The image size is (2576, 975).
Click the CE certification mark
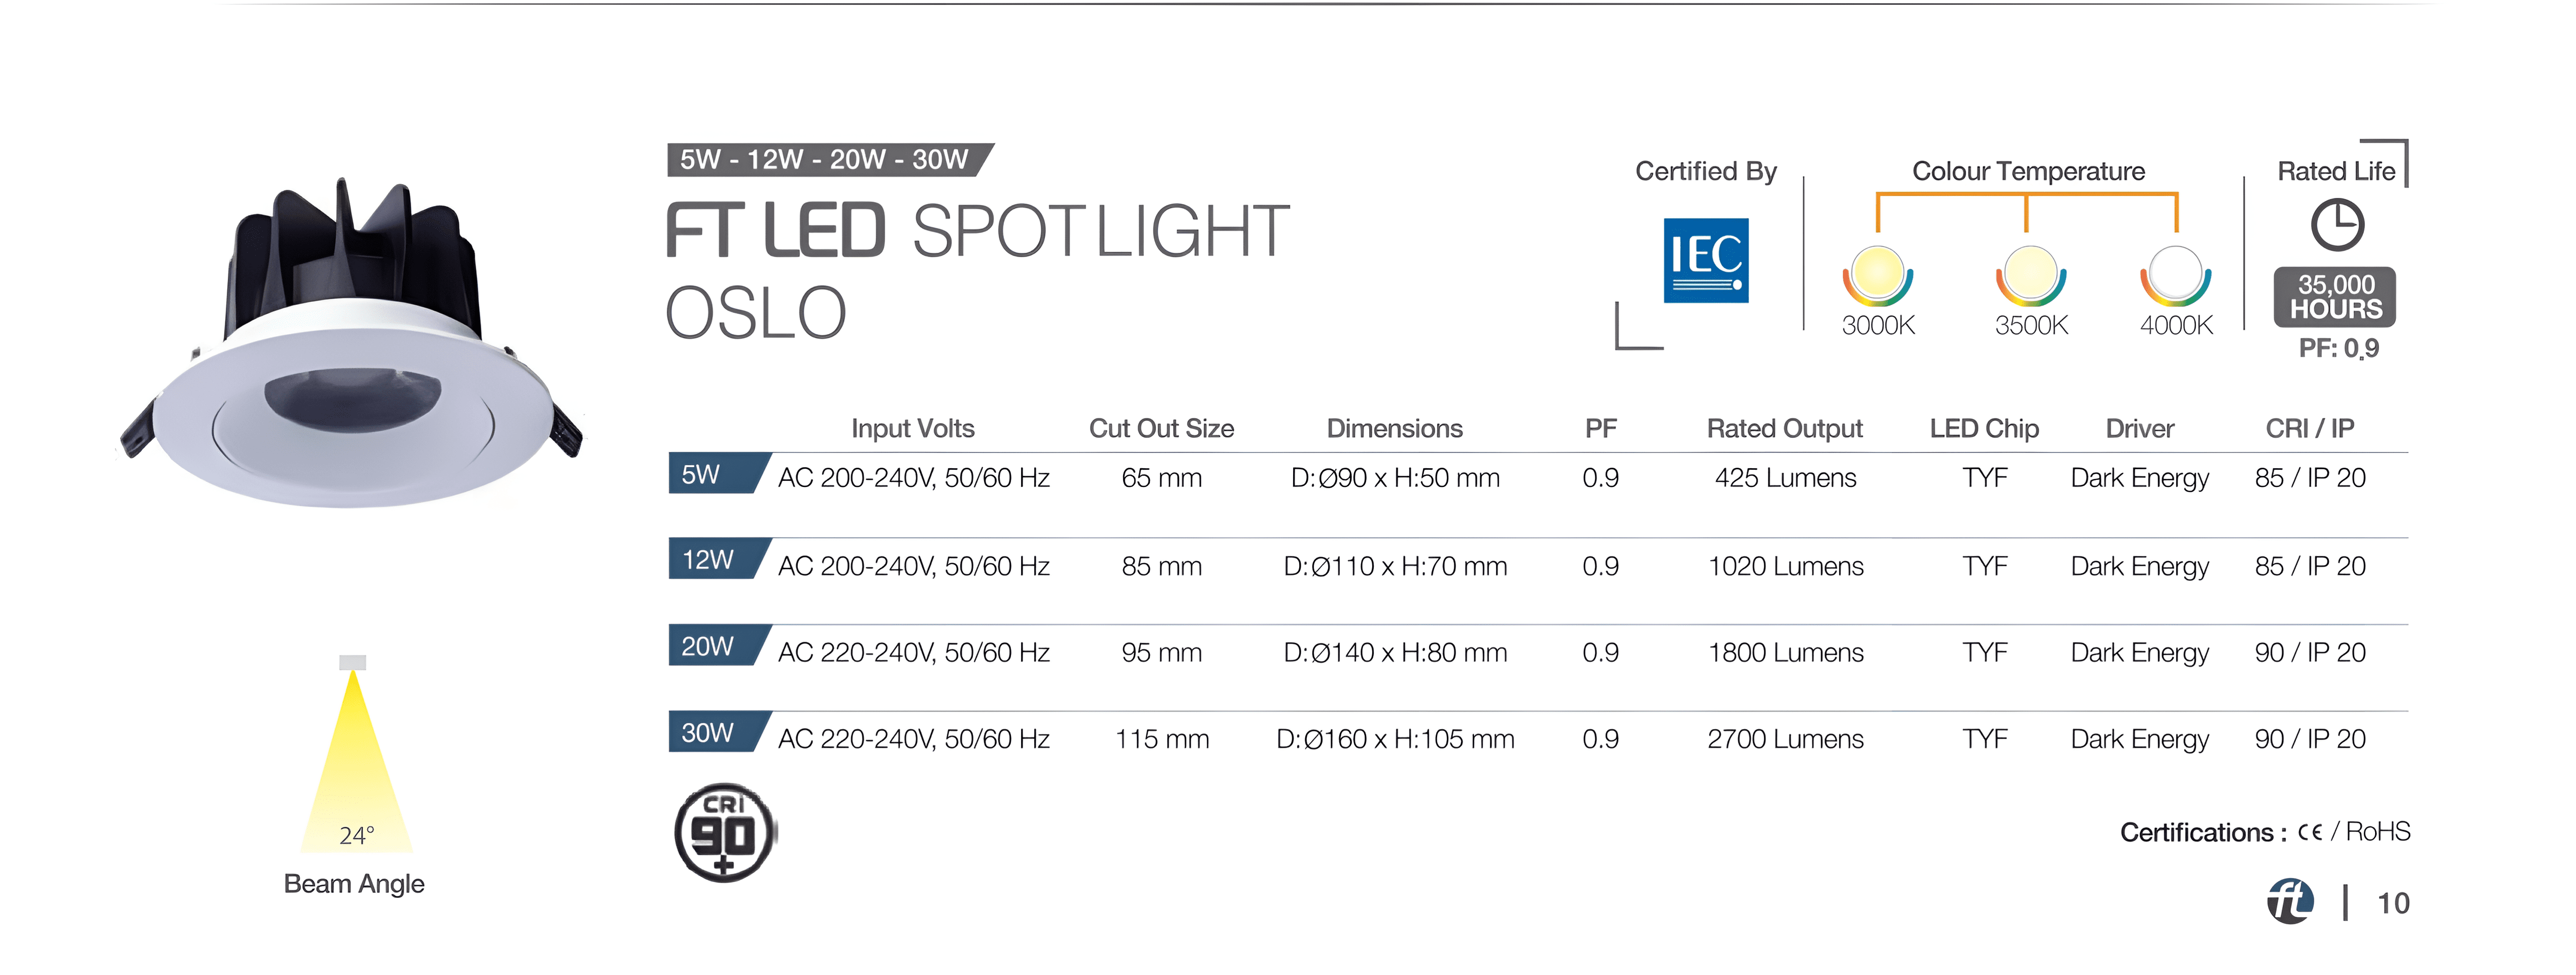[x=2309, y=832]
